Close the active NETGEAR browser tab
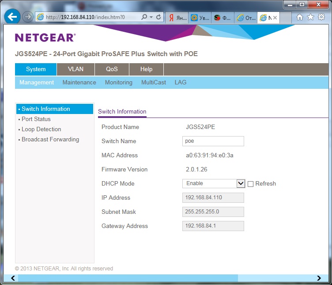The image size is (332, 285). tap(275, 18)
